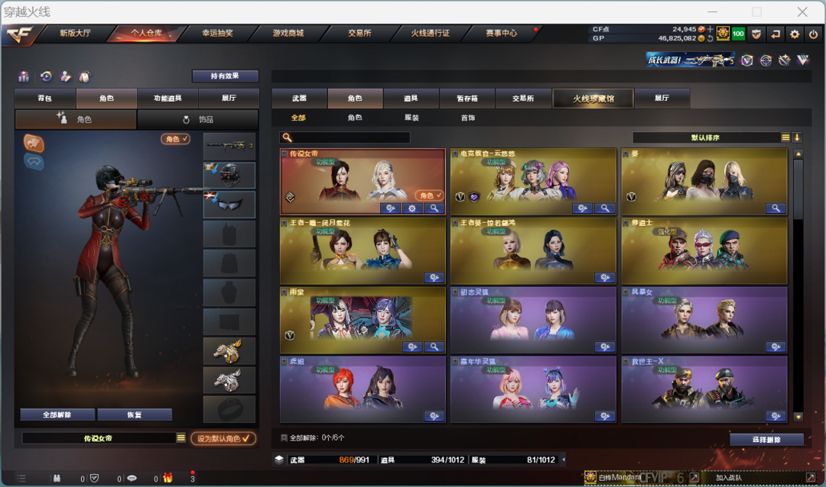This screenshot has width=826, height=487.
Task: Click the magnifier in 电竞教官-云悠悠 card
Action: tap(605, 208)
